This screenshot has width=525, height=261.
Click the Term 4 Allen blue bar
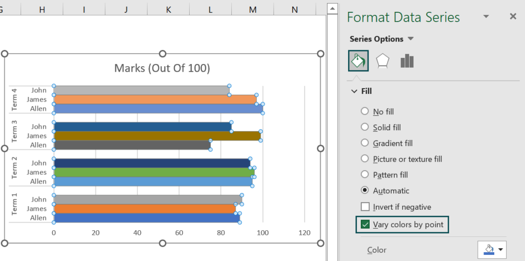(158, 109)
